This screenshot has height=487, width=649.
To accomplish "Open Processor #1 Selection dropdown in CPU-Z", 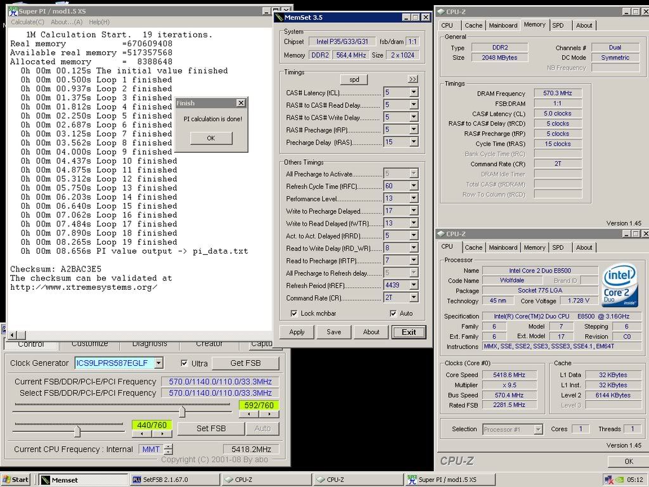I will pyautogui.click(x=538, y=429).
